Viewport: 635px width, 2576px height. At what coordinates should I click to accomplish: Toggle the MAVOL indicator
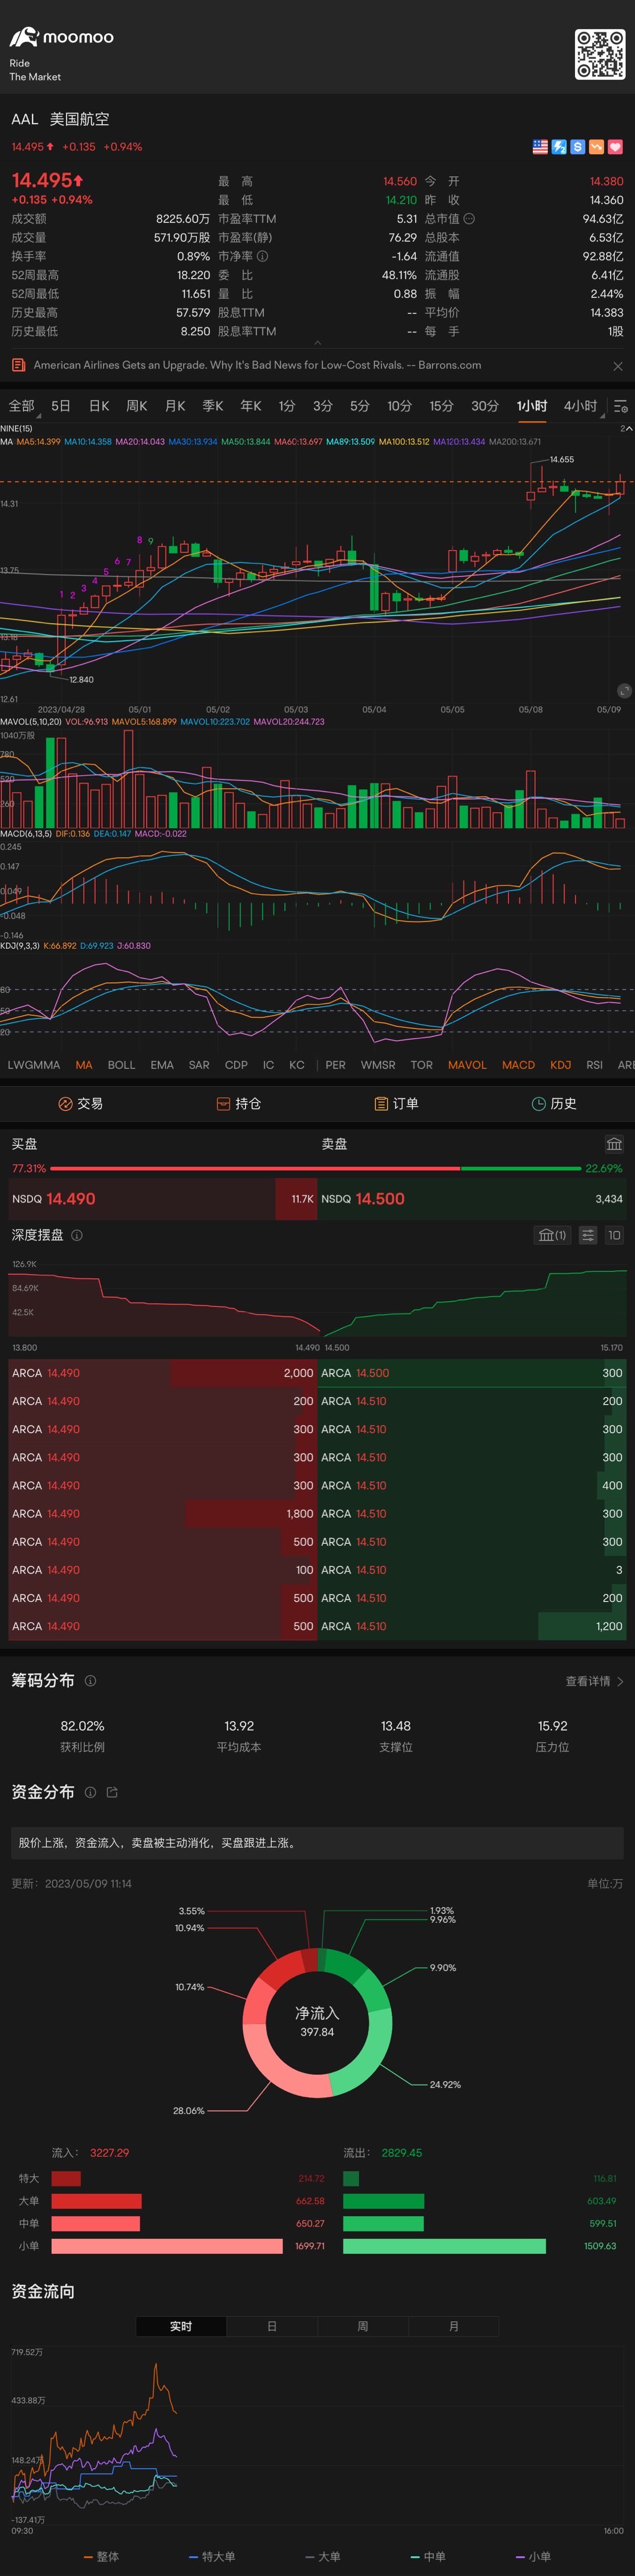coord(467,1065)
